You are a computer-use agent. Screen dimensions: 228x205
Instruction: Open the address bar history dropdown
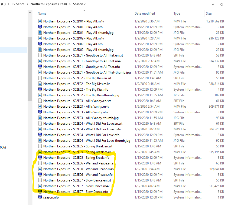point(213,4)
